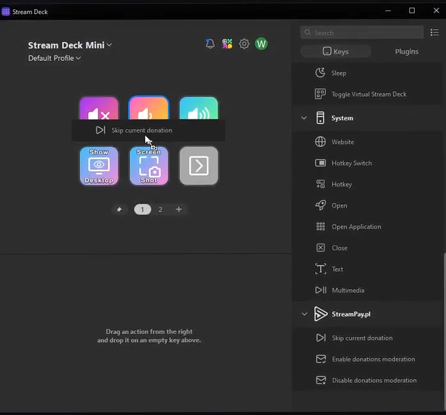446x415 pixels.
Task: Open preferences gear icon
Action: coord(244,43)
